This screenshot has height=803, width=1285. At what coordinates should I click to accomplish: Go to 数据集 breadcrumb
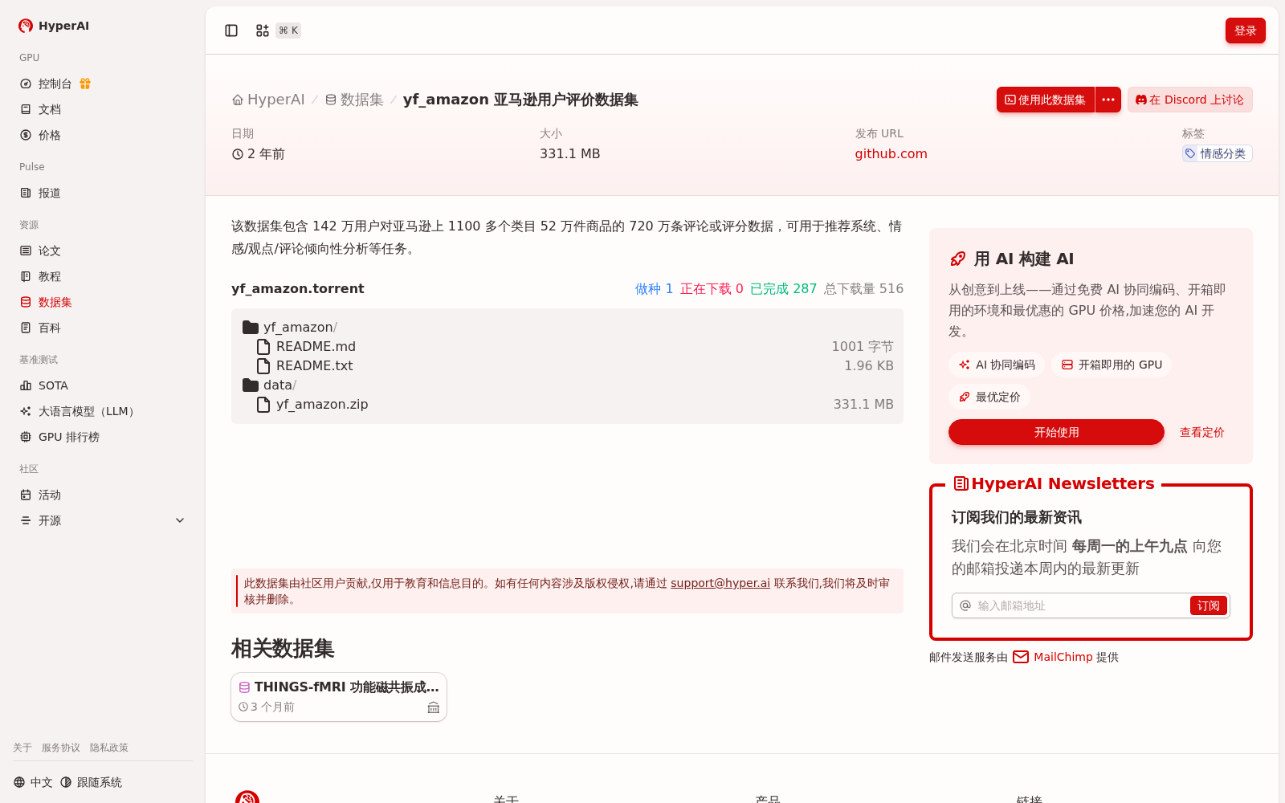(354, 100)
